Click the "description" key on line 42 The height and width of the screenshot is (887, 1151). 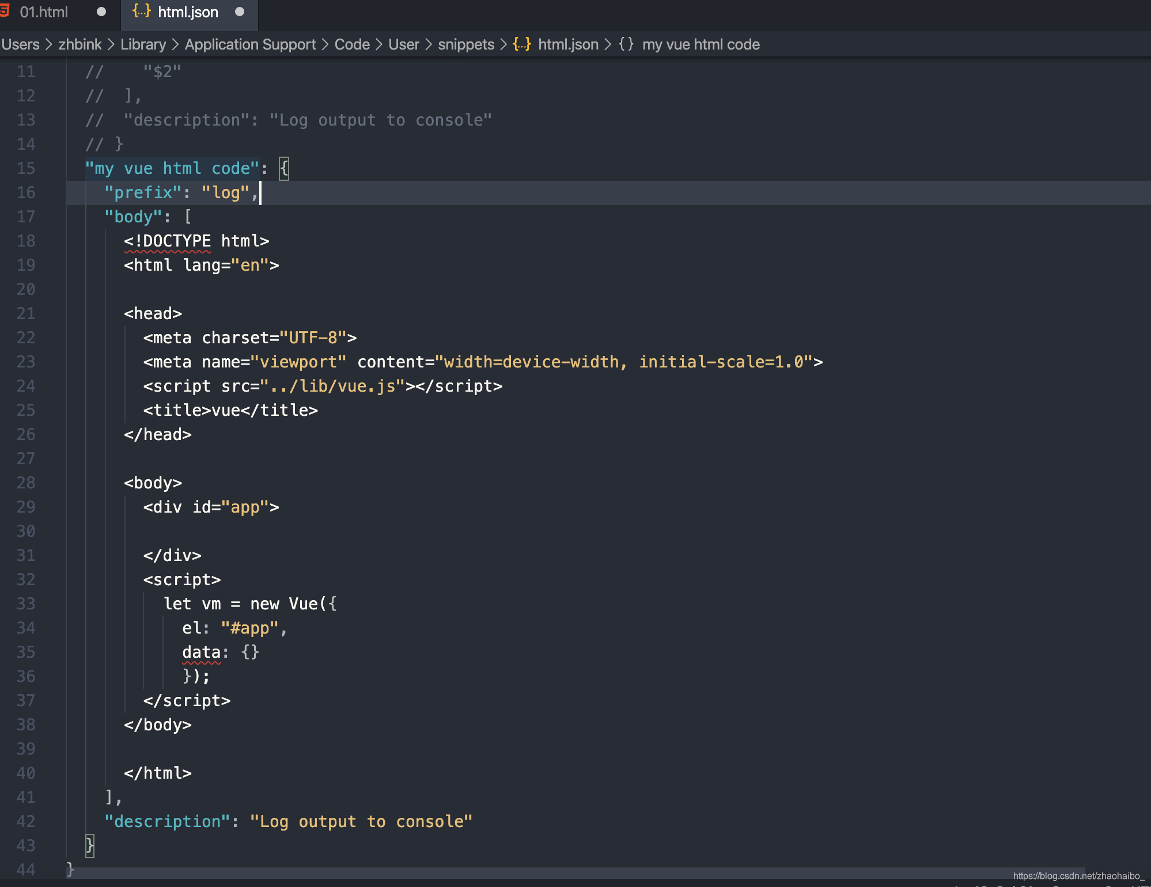pos(167,821)
